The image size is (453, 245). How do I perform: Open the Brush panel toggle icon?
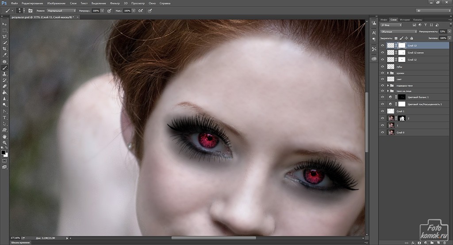click(x=31, y=11)
